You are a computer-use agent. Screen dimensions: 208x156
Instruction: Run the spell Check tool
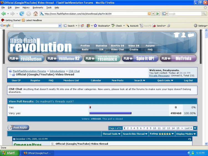[x=117, y=26]
